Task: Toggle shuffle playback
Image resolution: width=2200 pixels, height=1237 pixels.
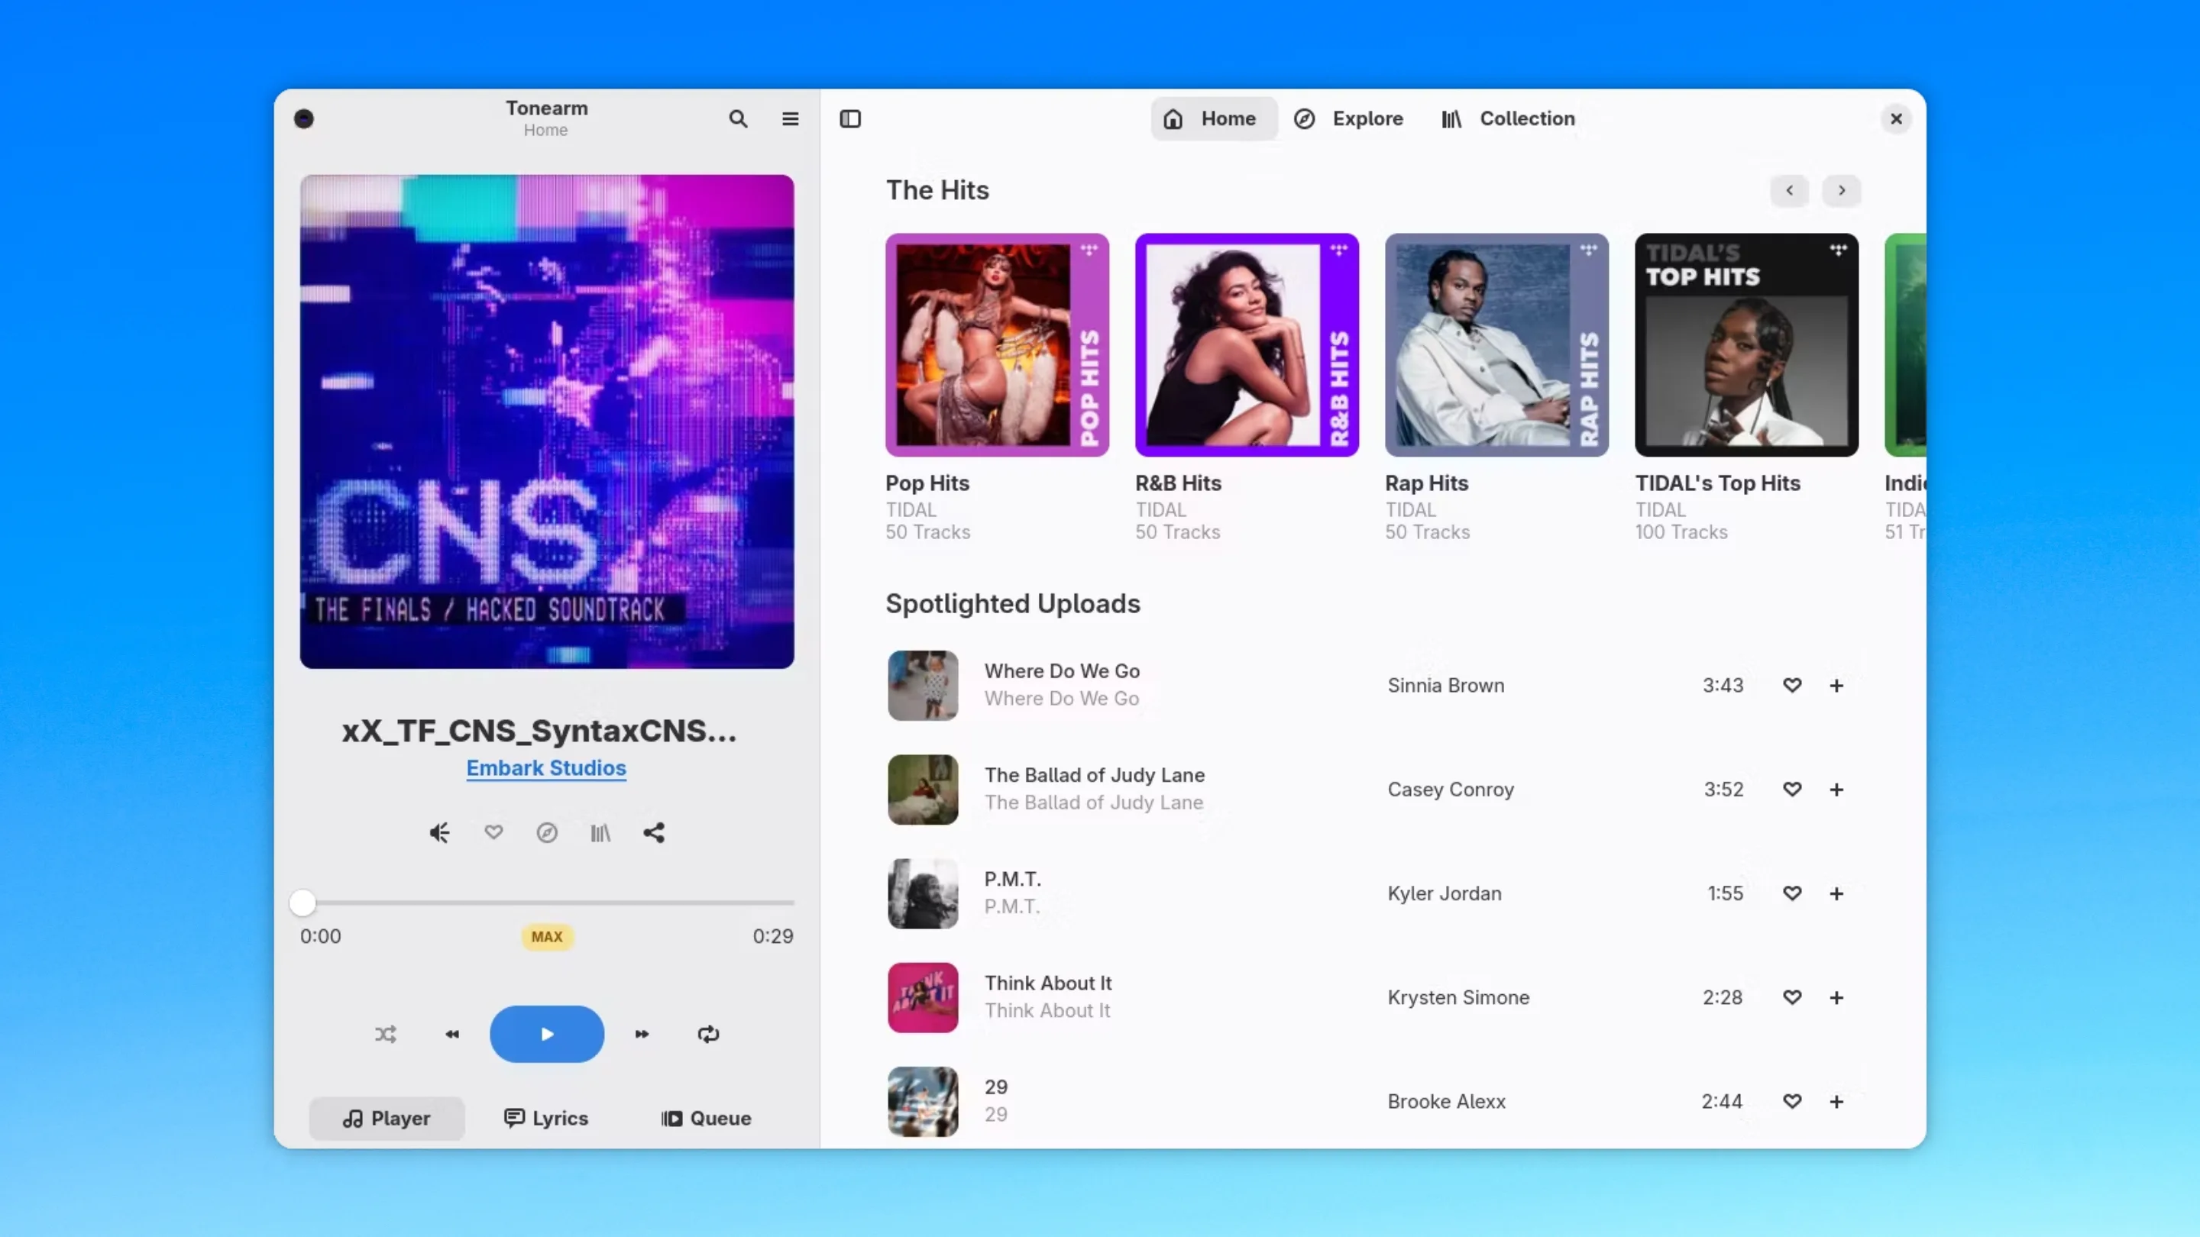Action: [385, 1034]
